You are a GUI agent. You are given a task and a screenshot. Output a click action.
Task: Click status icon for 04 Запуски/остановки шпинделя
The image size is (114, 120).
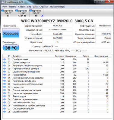pyautogui.click(x=5, y=66)
